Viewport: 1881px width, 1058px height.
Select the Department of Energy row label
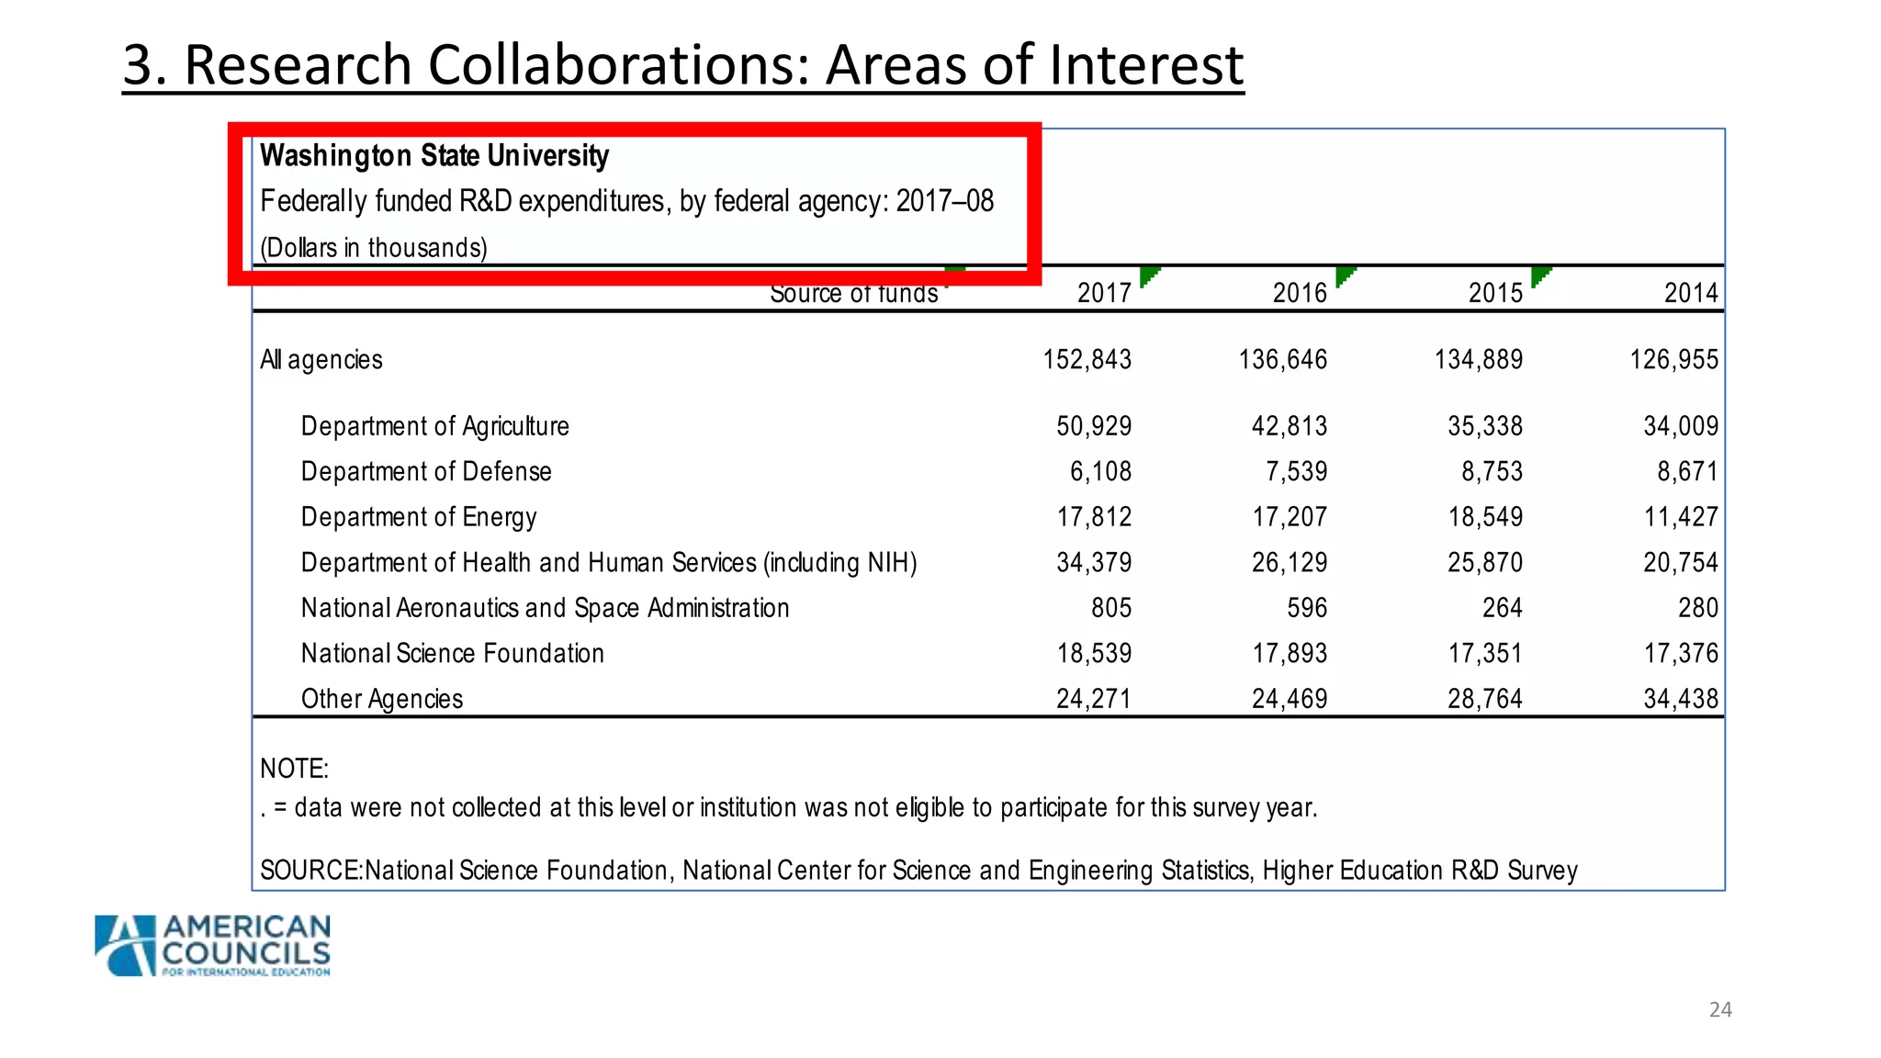pos(419,517)
